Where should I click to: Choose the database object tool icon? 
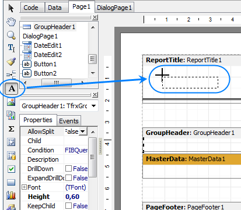[x=11, y=155]
